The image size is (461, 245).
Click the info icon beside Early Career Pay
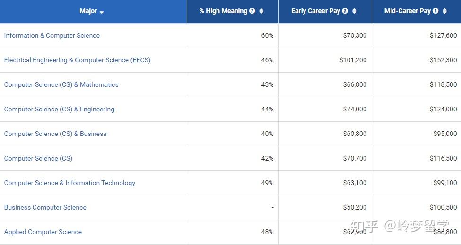pyautogui.click(x=345, y=11)
